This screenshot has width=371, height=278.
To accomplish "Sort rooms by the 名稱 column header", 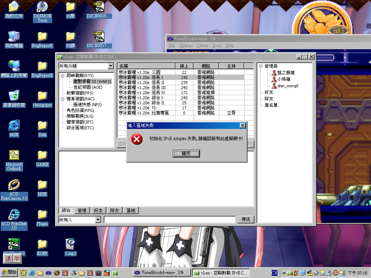I will click(x=146, y=66).
